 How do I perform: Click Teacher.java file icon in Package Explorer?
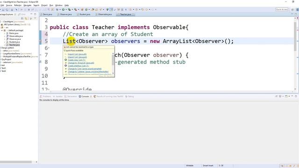[7, 45]
